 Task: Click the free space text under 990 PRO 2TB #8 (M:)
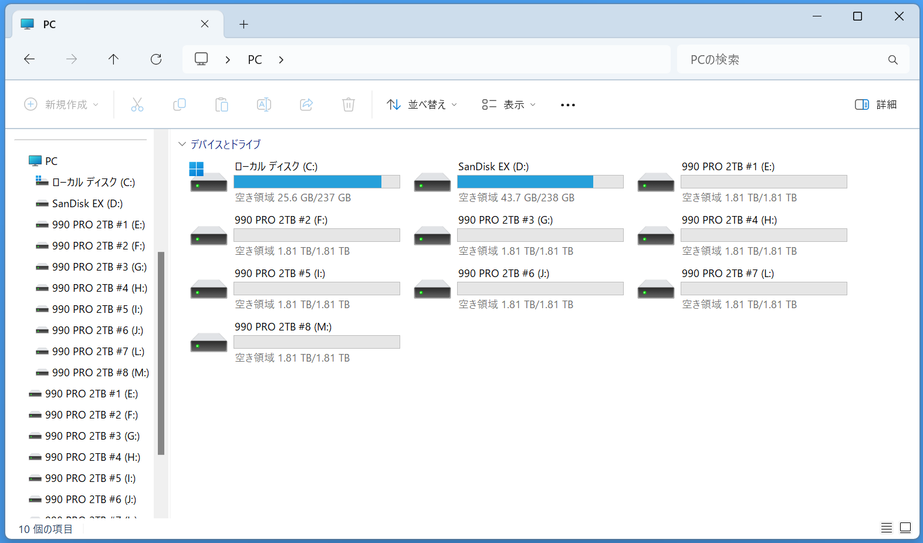[292, 358]
